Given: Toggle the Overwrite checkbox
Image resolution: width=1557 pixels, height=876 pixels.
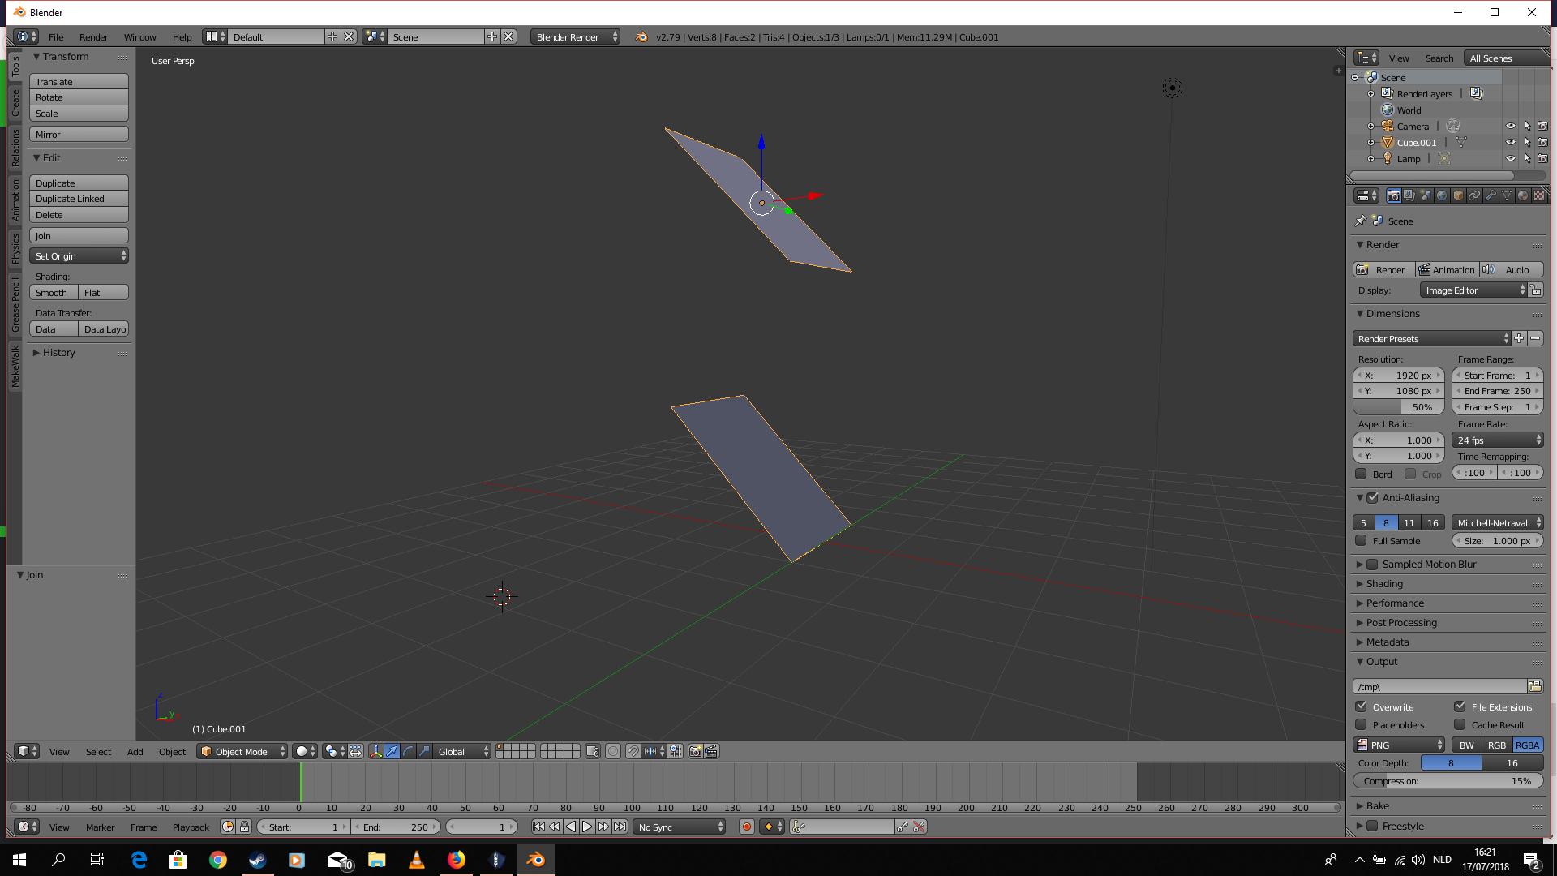Looking at the screenshot, I should (x=1361, y=706).
